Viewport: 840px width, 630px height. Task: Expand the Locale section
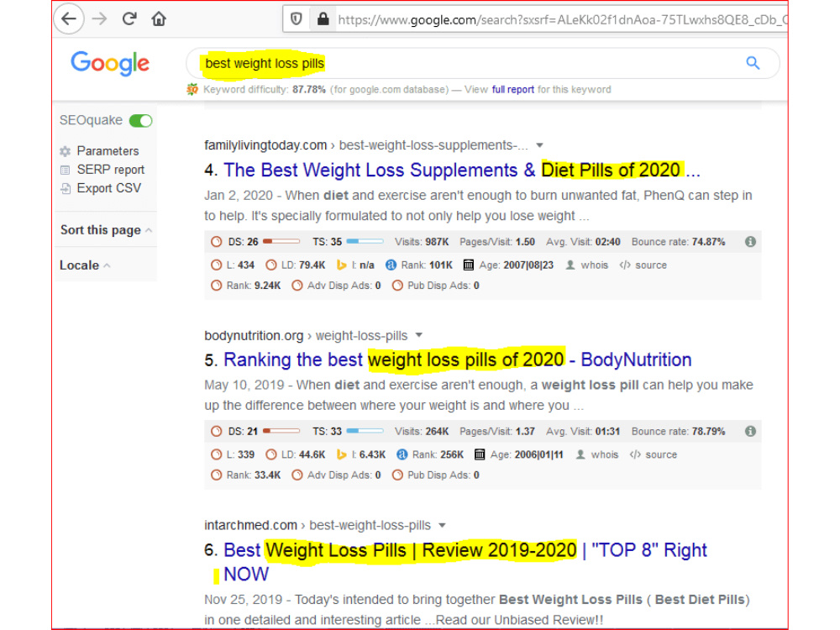(85, 265)
